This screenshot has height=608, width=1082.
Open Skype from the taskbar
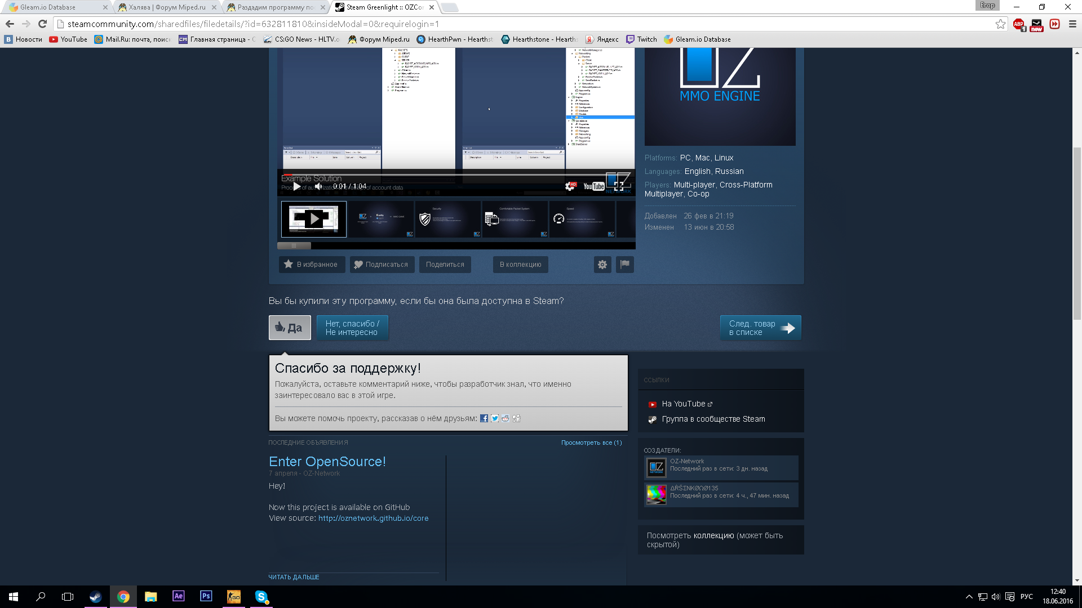261,597
